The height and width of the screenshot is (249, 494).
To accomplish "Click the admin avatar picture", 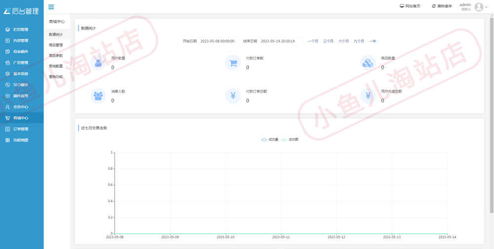I will tap(479, 7).
